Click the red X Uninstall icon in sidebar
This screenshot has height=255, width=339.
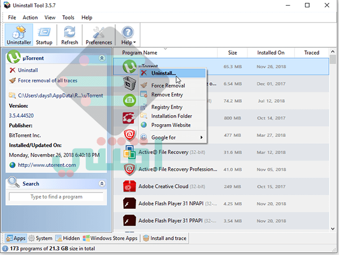(x=12, y=70)
